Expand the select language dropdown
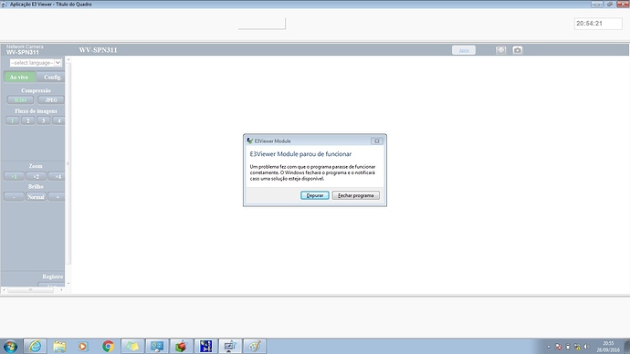The image size is (630, 354). 36,63
